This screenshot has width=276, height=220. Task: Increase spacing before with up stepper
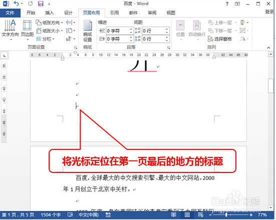(x=167, y=29)
